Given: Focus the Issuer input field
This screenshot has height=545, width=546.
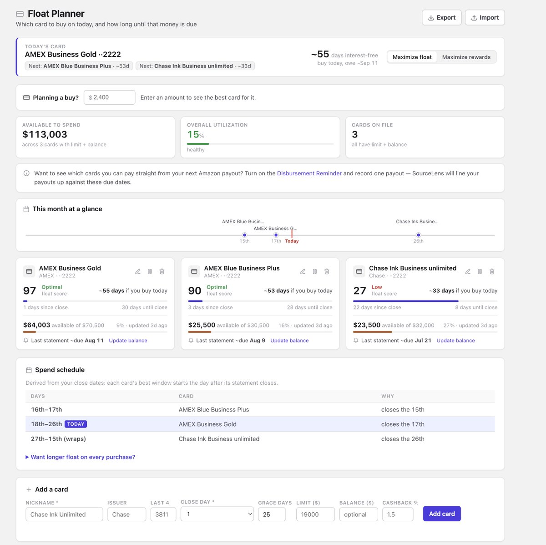Looking at the screenshot, I should (126, 514).
